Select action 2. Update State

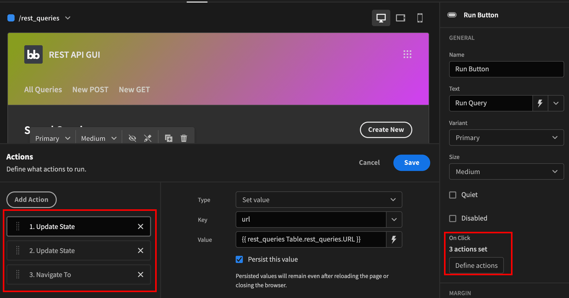click(x=79, y=250)
